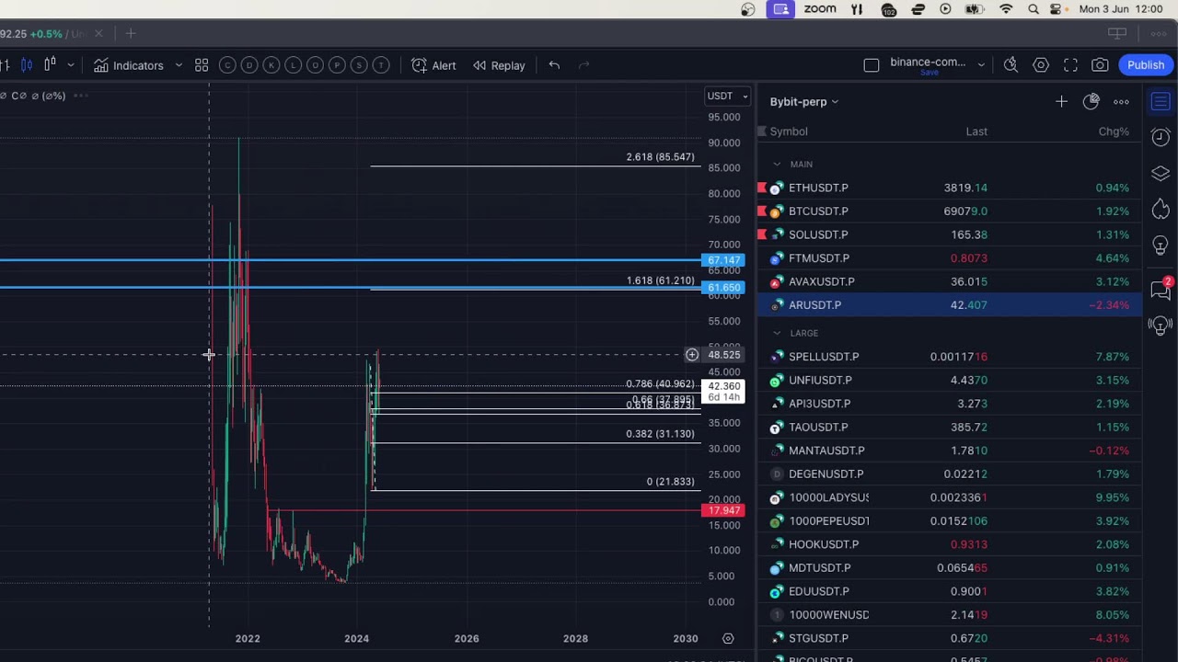Start bar Replay mode
This screenshot has width=1178, height=662.
tap(499, 65)
